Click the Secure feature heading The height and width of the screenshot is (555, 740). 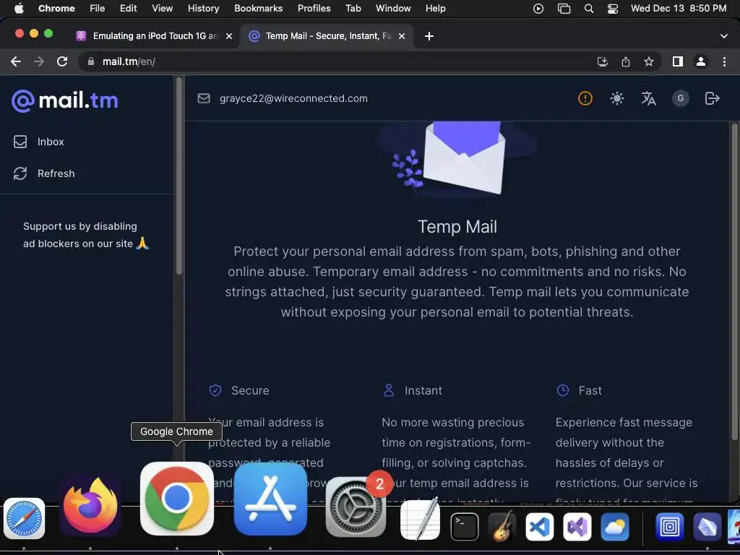click(250, 390)
